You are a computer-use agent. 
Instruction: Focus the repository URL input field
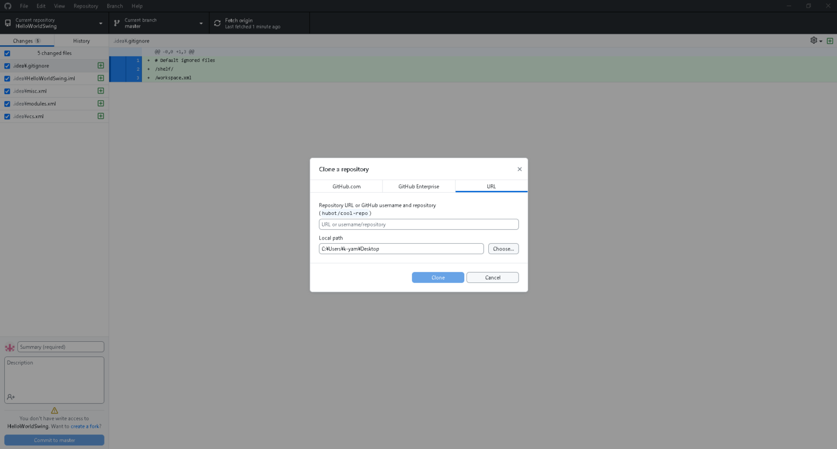coord(418,224)
